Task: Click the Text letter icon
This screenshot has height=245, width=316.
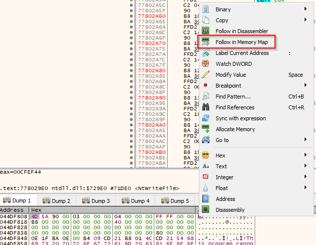Action: (x=206, y=166)
